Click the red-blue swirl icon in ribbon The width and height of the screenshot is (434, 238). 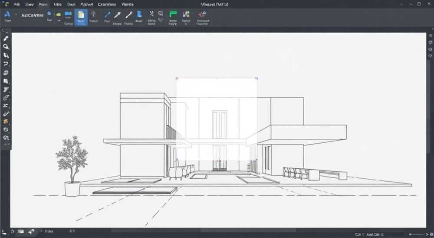coord(203,14)
